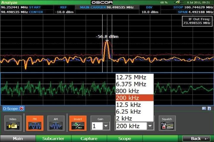
Task: Select 12.75 MHz bandwidth option
Action: point(134,78)
